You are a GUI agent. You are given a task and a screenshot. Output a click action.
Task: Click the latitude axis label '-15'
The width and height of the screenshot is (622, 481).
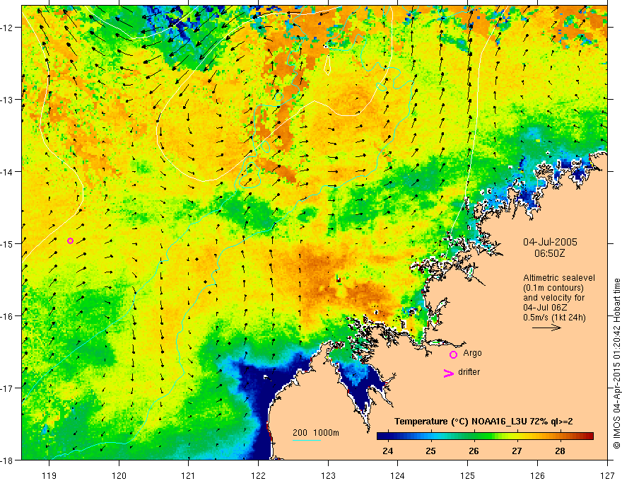[6, 243]
